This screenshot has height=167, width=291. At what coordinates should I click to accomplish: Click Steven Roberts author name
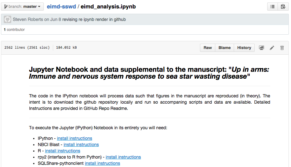click(x=28, y=19)
